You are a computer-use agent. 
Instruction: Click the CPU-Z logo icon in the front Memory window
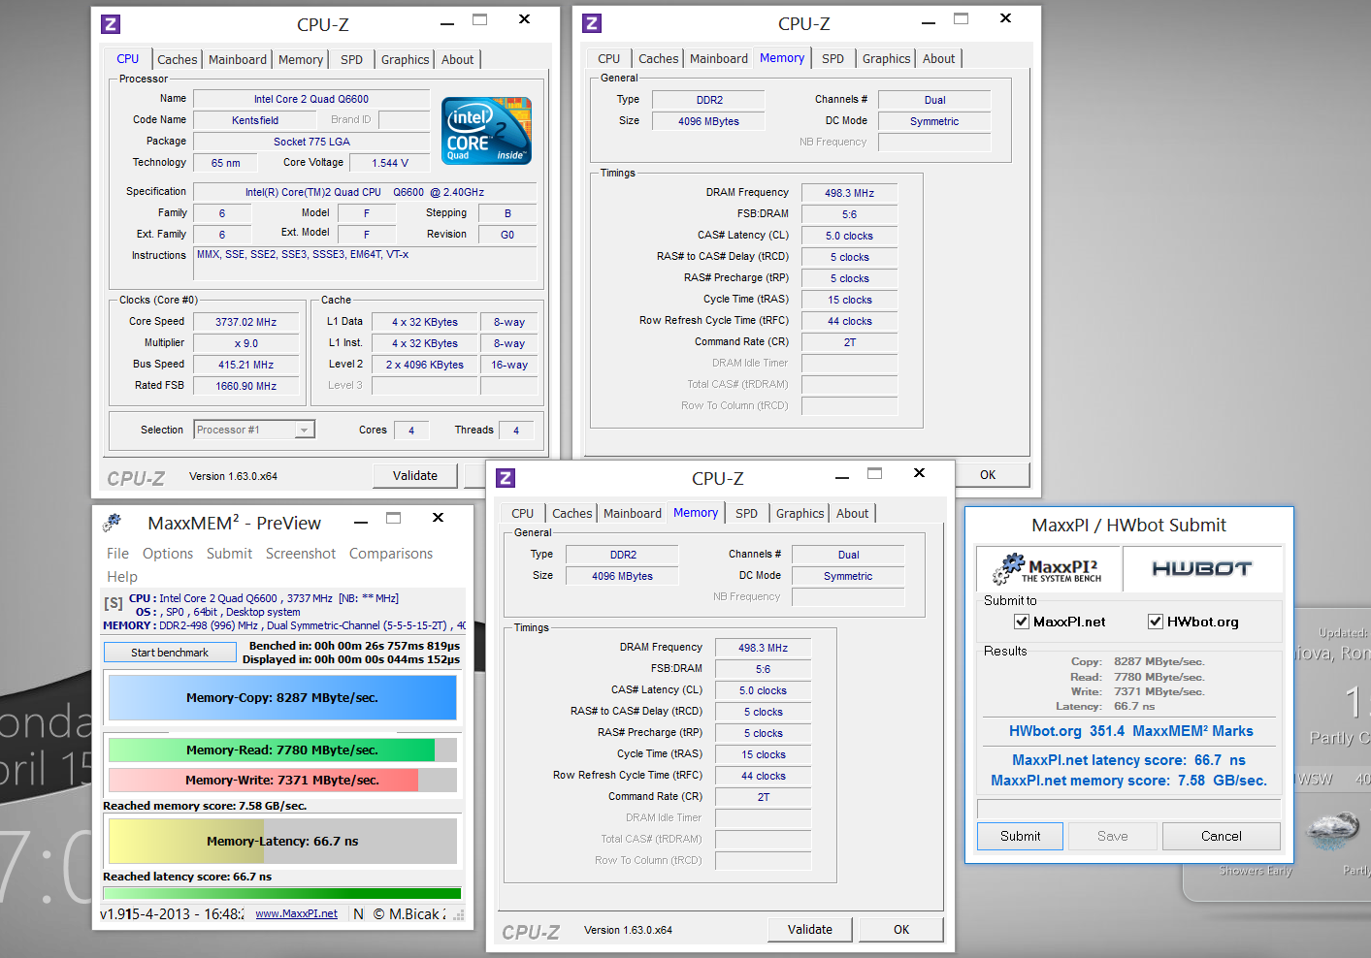(506, 478)
